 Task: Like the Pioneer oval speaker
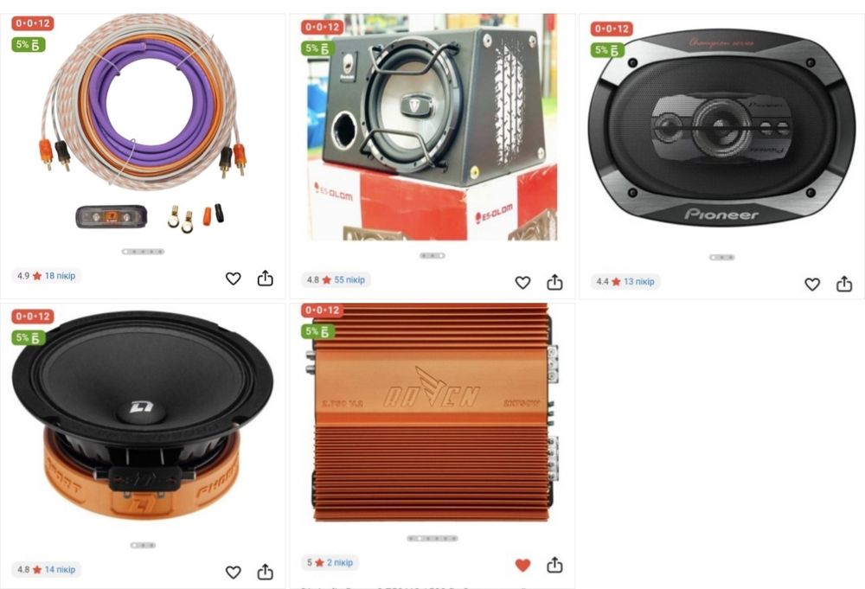coord(812,284)
